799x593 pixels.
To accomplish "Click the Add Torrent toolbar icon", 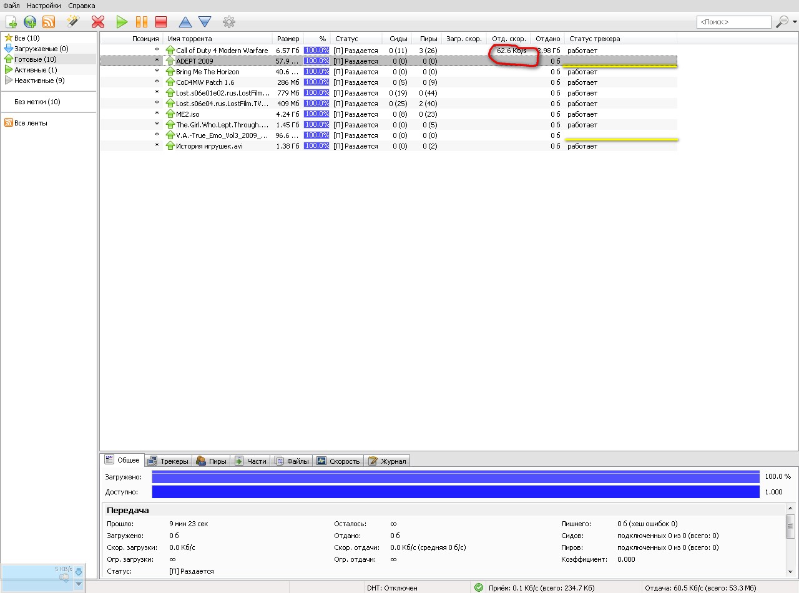I will tap(11, 22).
